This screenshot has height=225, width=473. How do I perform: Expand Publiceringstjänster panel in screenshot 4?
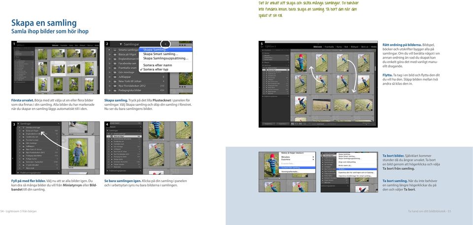(108, 171)
